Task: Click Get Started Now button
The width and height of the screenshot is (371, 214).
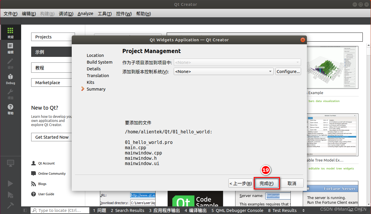Action: click(52, 137)
